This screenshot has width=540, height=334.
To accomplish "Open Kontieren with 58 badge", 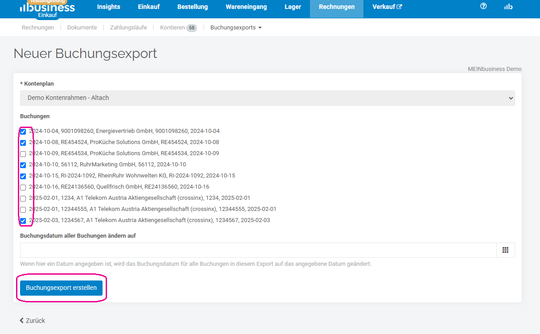I will tap(178, 28).
